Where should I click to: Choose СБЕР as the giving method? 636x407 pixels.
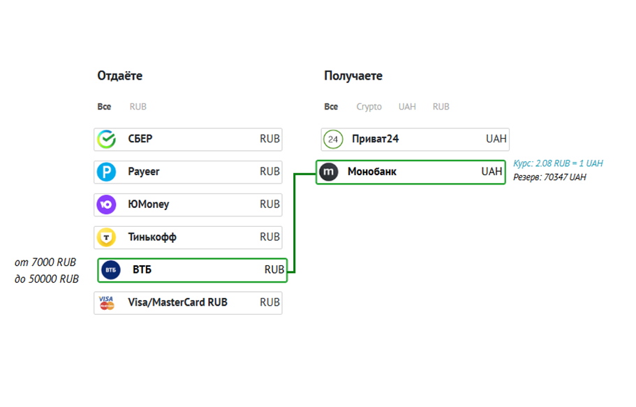[188, 139]
